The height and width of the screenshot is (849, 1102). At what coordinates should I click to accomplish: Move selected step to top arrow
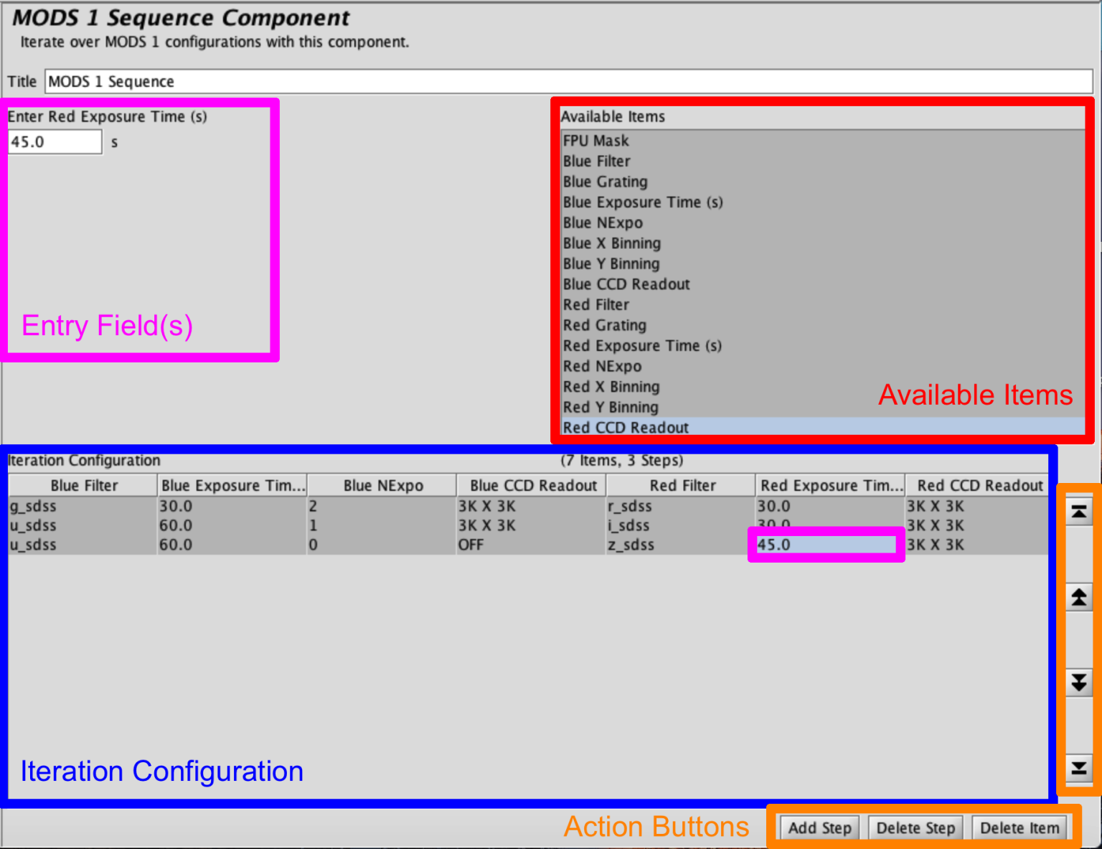[1078, 511]
